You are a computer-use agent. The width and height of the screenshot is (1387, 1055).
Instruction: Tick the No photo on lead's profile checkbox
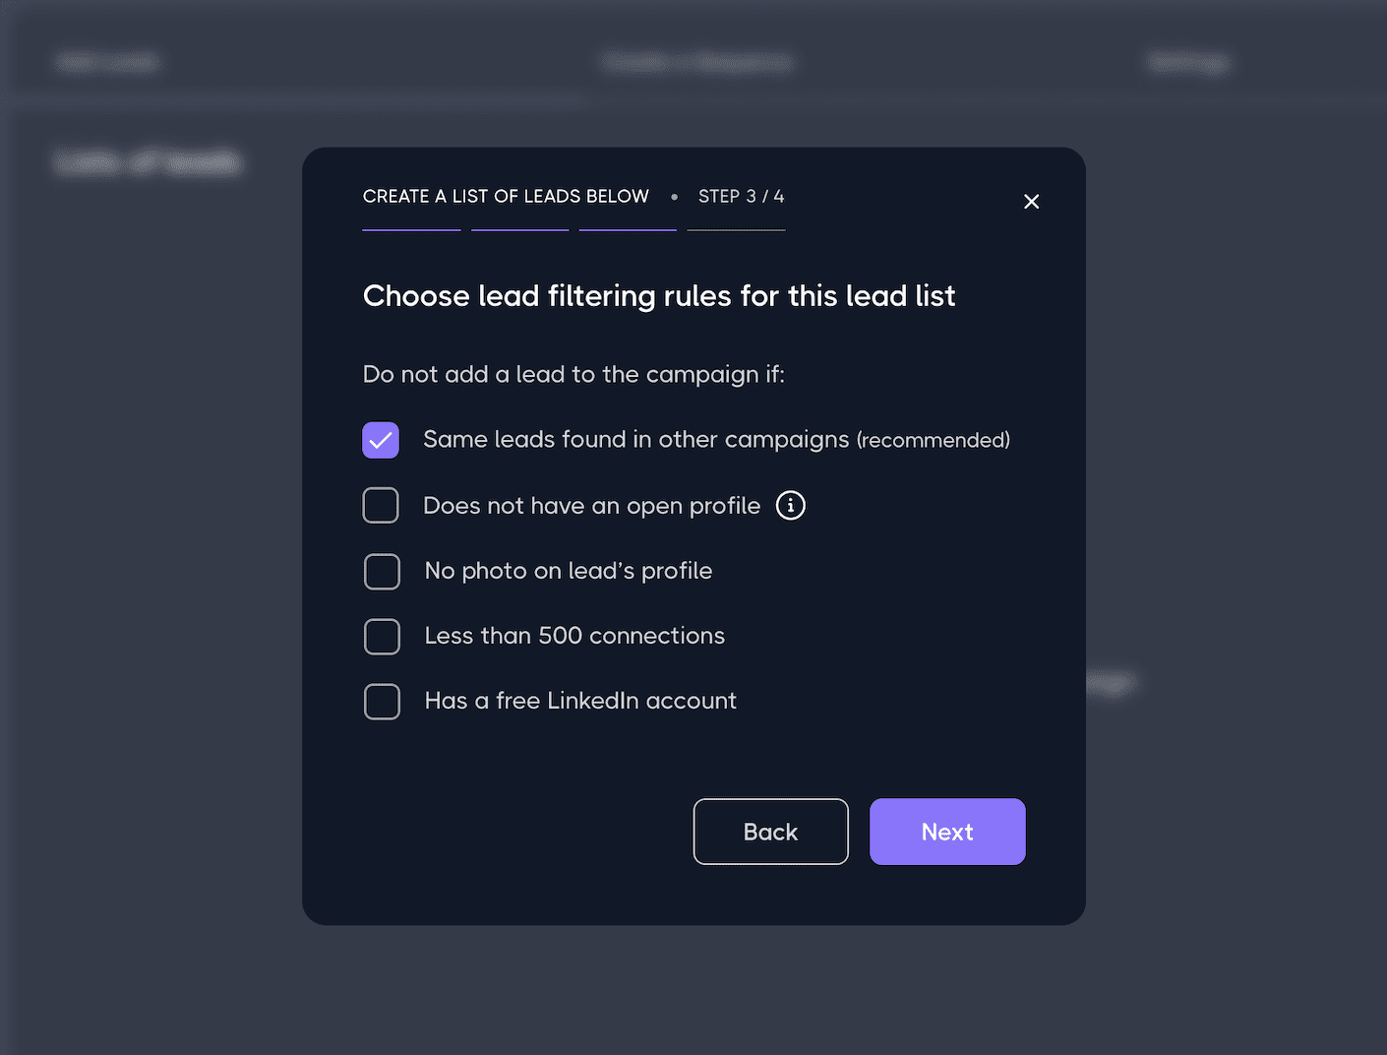pos(382,571)
